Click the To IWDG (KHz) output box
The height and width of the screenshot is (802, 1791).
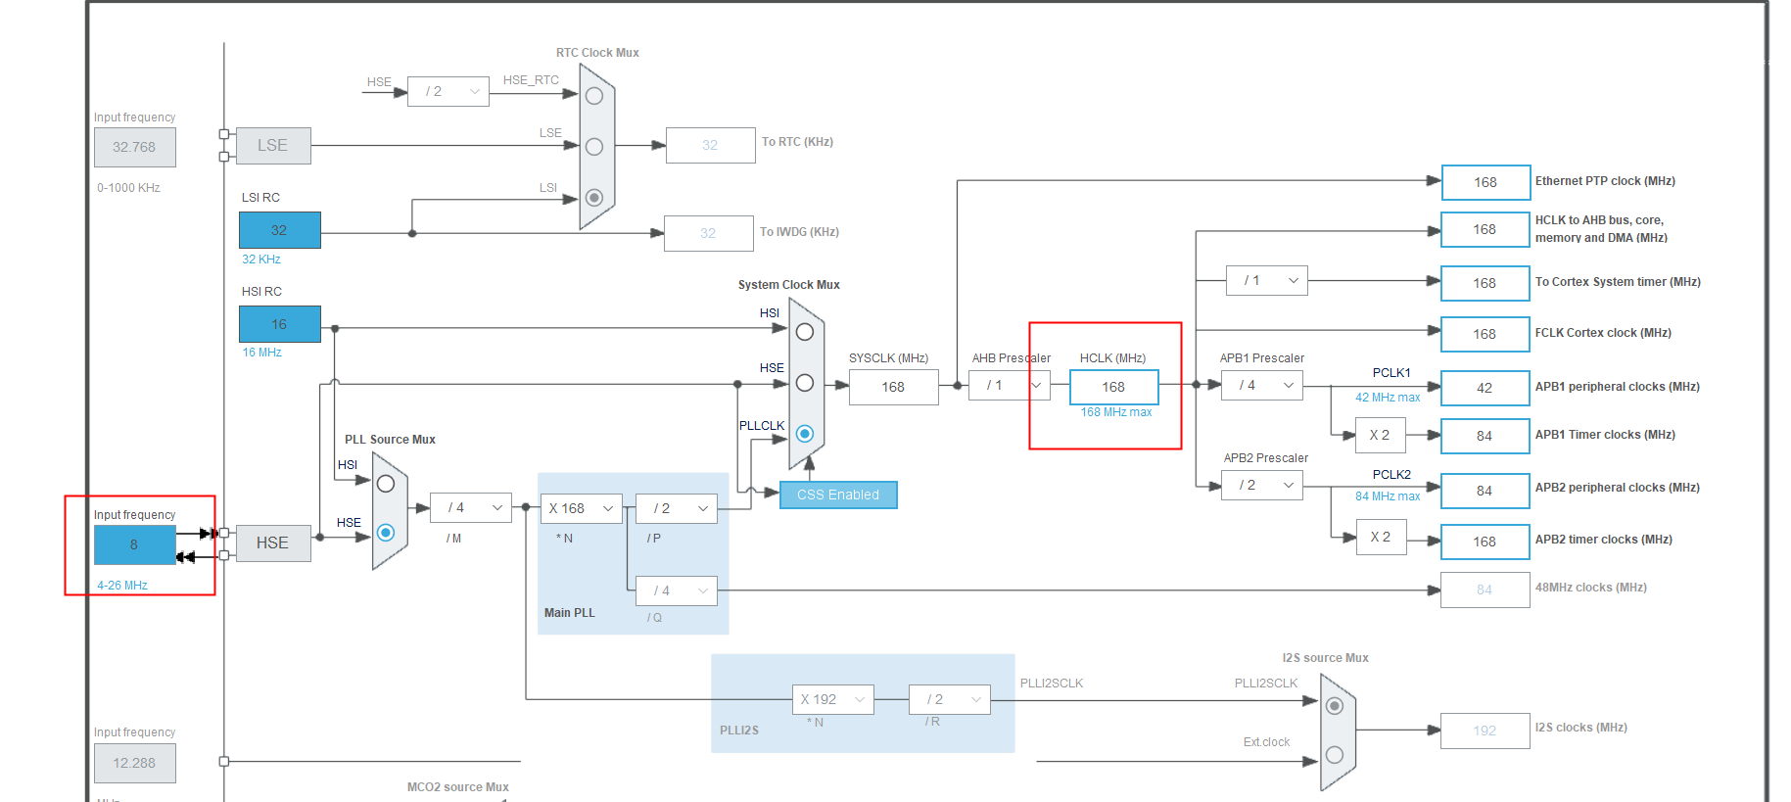click(x=709, y=233)
